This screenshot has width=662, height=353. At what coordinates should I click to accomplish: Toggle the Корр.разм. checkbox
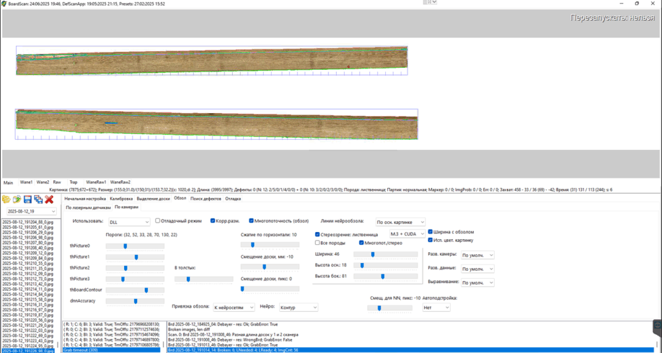[x=213, y=220]
